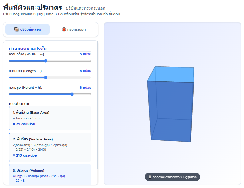
Task: Adjust the Length slider handle
Action: coord(46,78)
